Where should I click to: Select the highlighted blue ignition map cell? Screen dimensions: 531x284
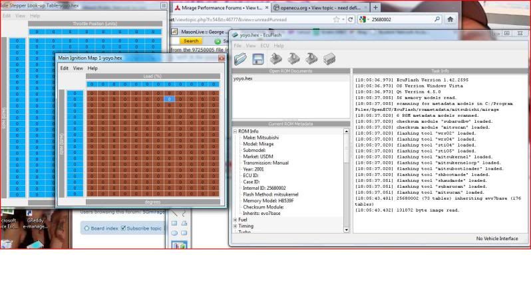pyautogui.click(x=170, y=100)
